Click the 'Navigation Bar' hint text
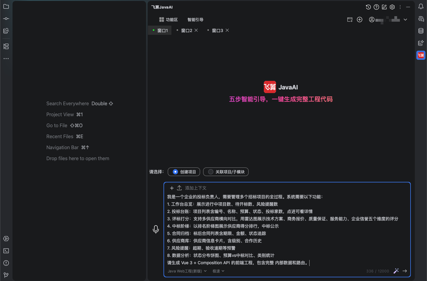 (62, 148)
